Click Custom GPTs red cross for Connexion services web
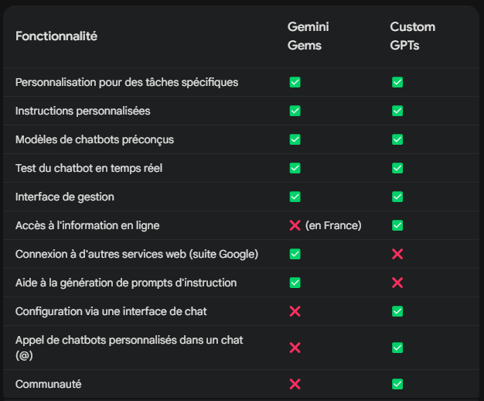Screen dimensions: 484x401 (x=397, y=254)
